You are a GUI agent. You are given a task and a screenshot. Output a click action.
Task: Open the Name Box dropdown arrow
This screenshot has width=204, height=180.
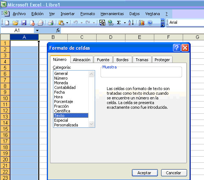pos(37,31)
